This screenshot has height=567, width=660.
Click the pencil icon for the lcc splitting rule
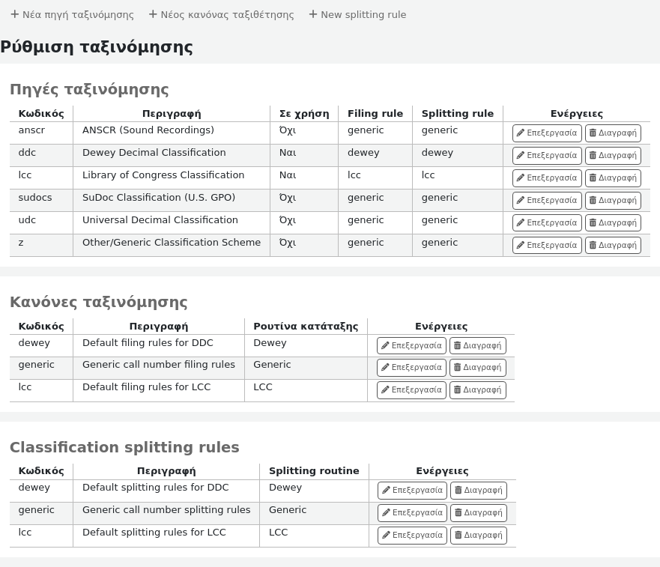point(386,536)
